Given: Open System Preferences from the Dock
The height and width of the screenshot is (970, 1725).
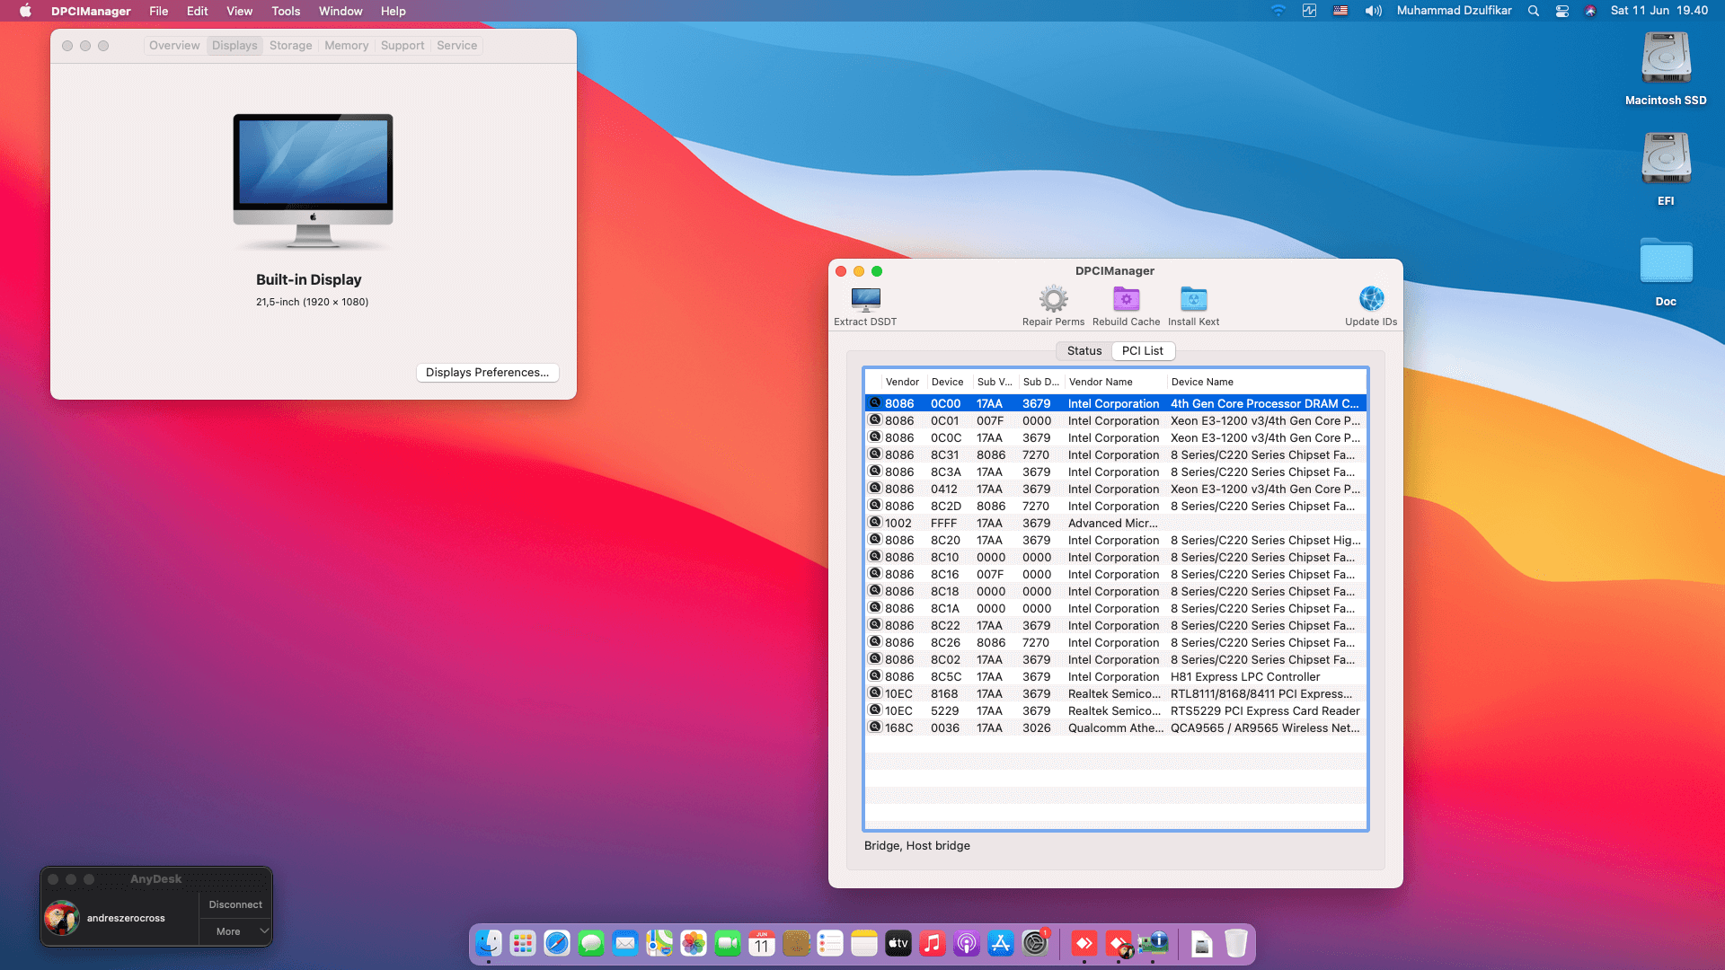Looking at the screenshot, I should tap(1035, 943).
